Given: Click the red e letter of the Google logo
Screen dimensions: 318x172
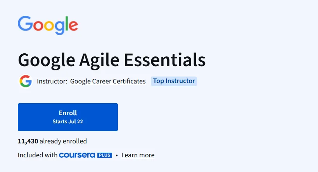Looking at the screenshot, I should pos(73,26).
